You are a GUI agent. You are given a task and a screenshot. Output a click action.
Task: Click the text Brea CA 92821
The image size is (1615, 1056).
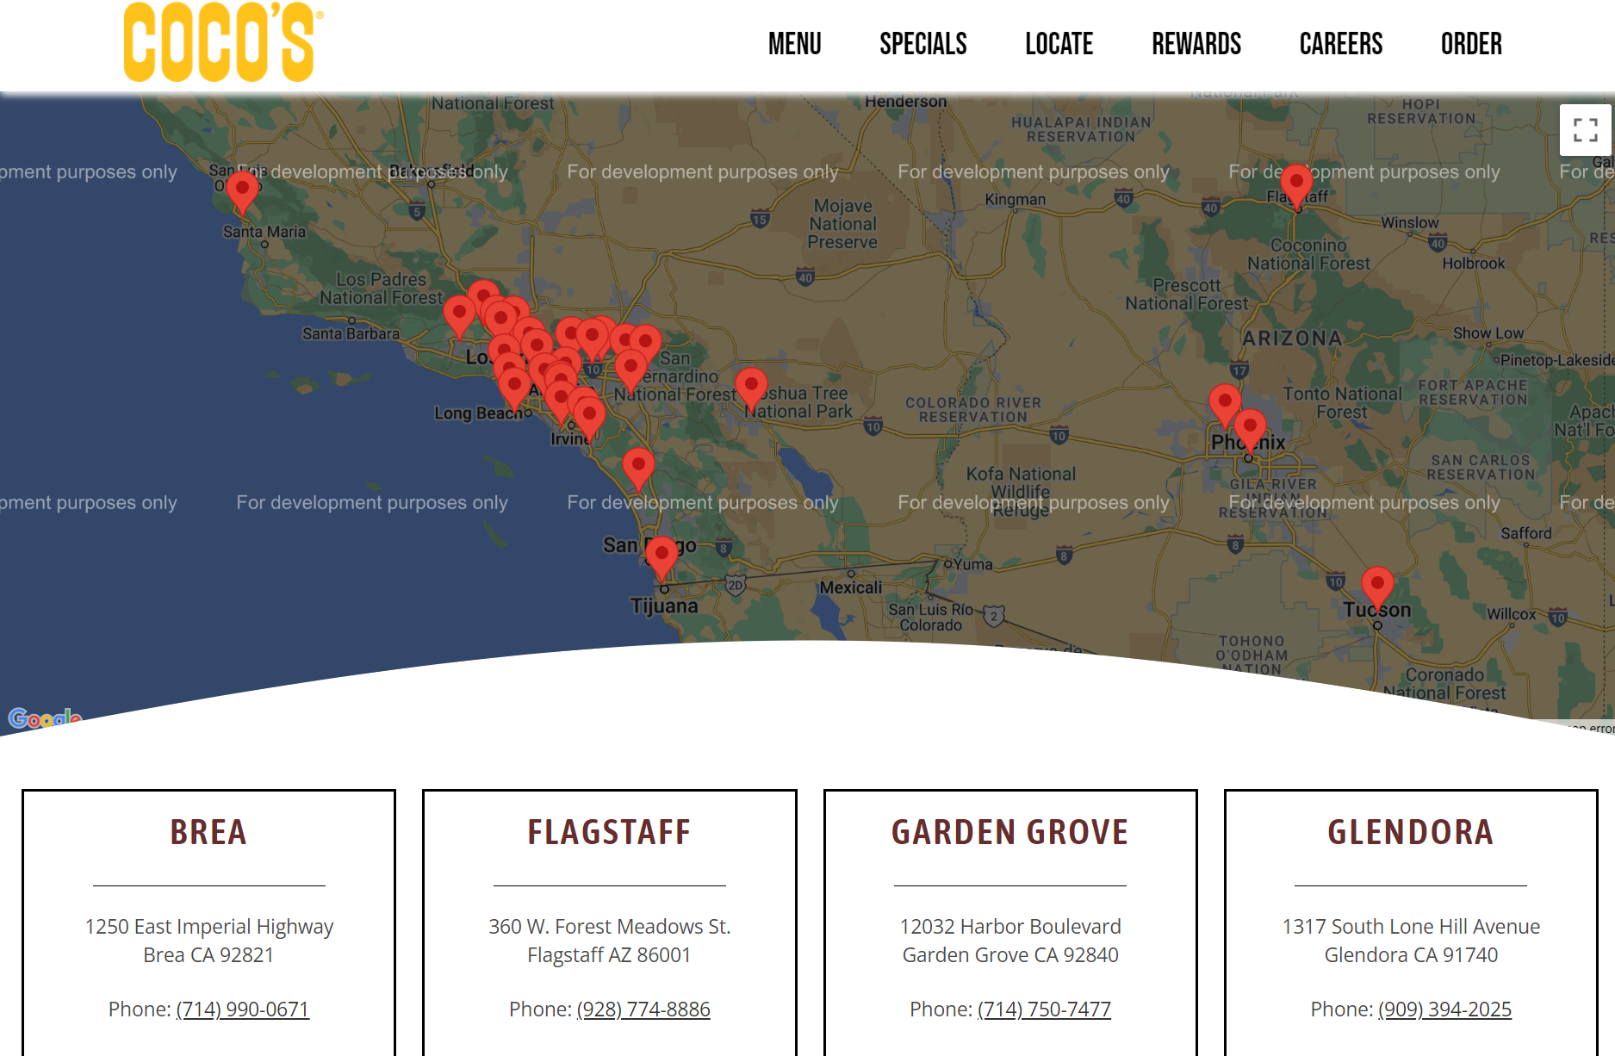(208, 955)
